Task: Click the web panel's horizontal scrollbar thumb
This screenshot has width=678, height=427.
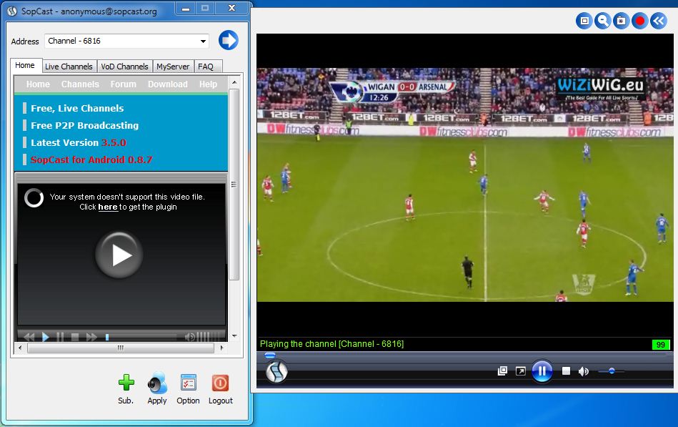Action: click(x=121, y=348)
